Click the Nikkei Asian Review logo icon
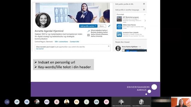 coord(119,26)
